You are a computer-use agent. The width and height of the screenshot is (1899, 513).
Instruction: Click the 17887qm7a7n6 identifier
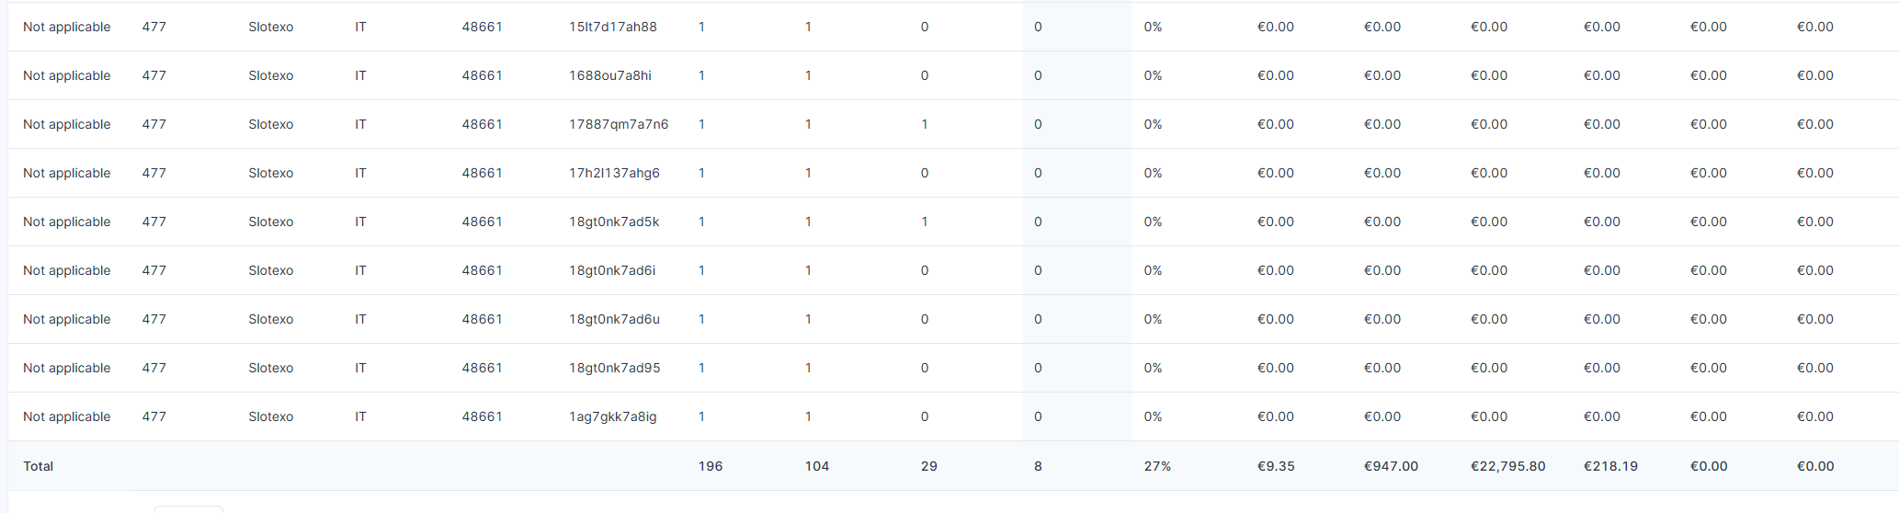[x=619, y=124]
